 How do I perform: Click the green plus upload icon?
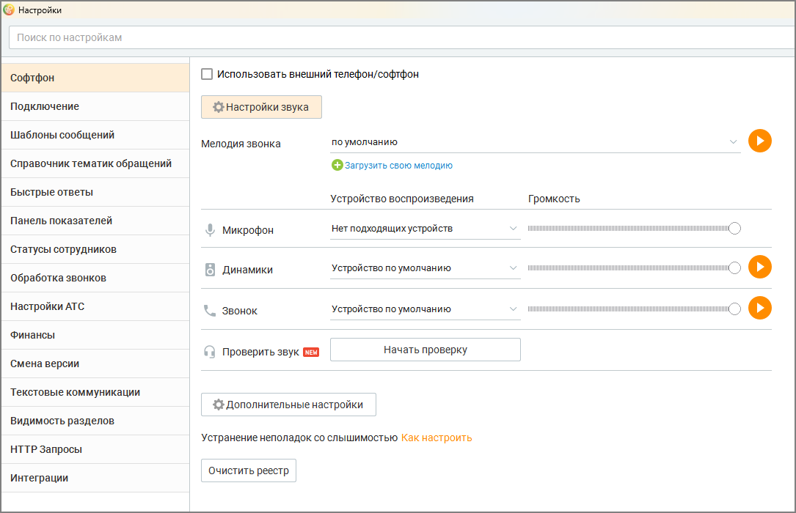tap(337, 165)
